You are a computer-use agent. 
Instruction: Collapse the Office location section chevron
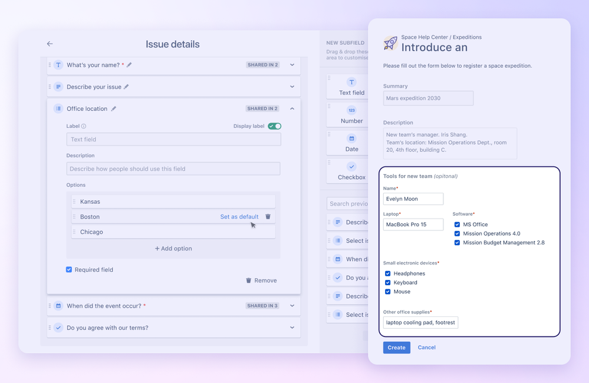292,108
